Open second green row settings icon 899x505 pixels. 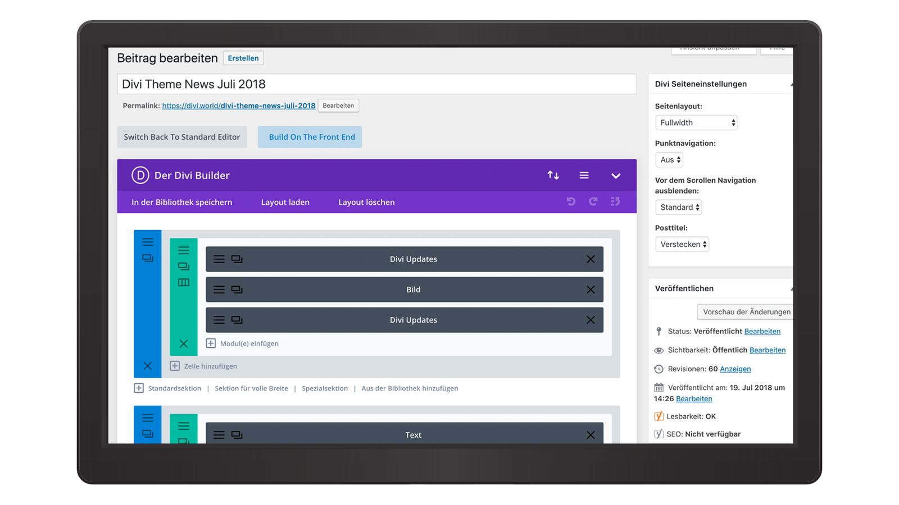pyautogui.click(x=184, y=426)
